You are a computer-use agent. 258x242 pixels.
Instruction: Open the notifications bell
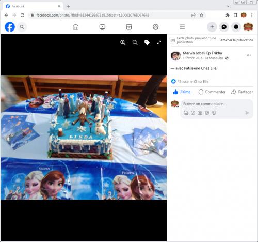point(236,27)
